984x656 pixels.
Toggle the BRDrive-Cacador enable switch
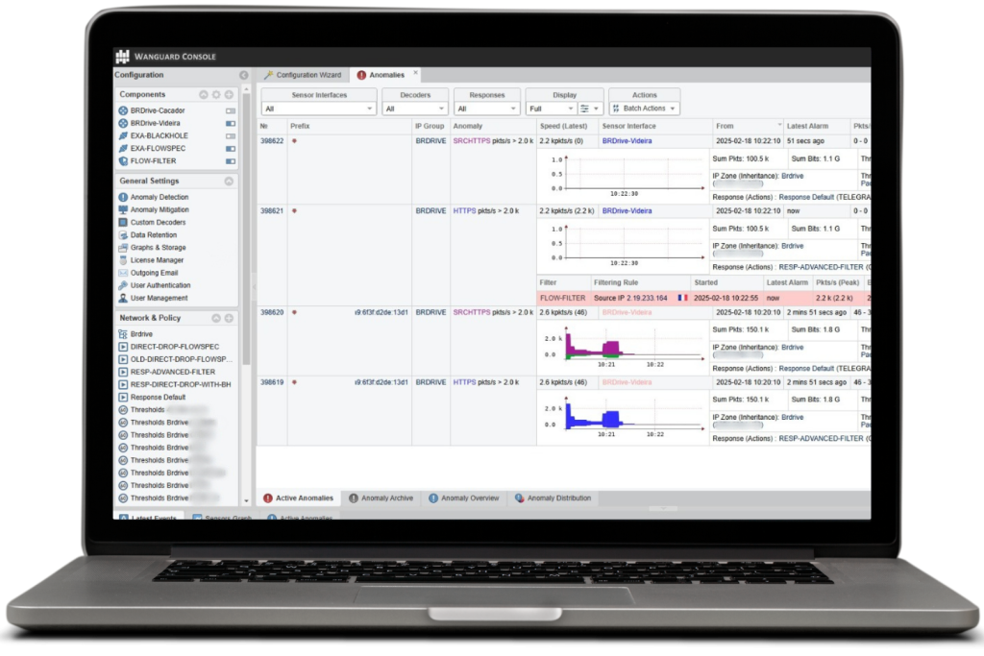(231, 111)
